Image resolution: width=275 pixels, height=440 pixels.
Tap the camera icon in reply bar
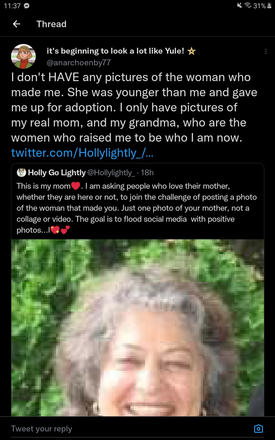coord(258,428)
